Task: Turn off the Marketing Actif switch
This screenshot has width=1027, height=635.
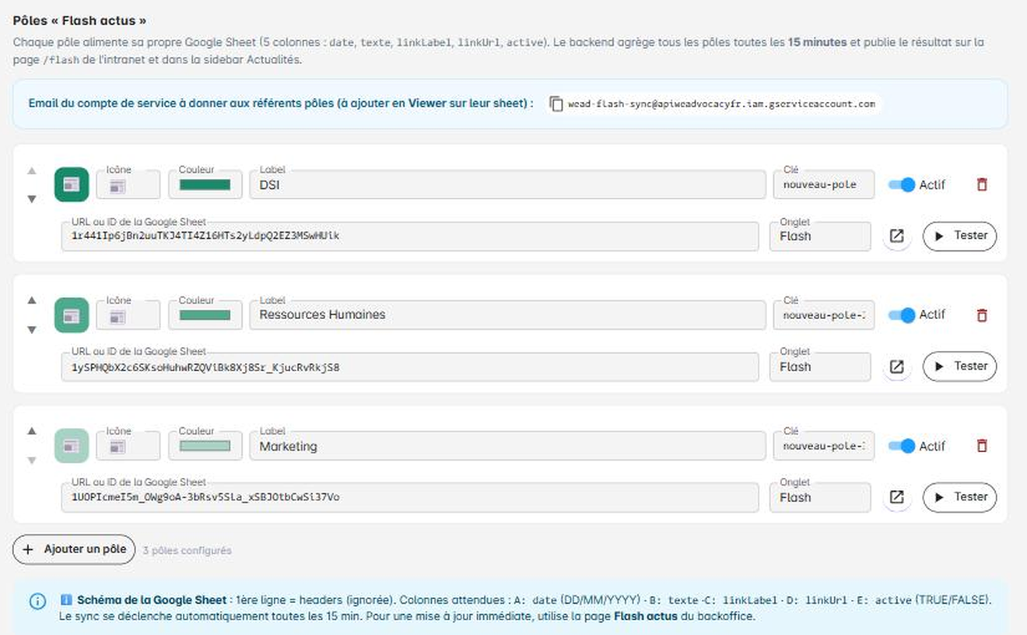Action: 902,446
